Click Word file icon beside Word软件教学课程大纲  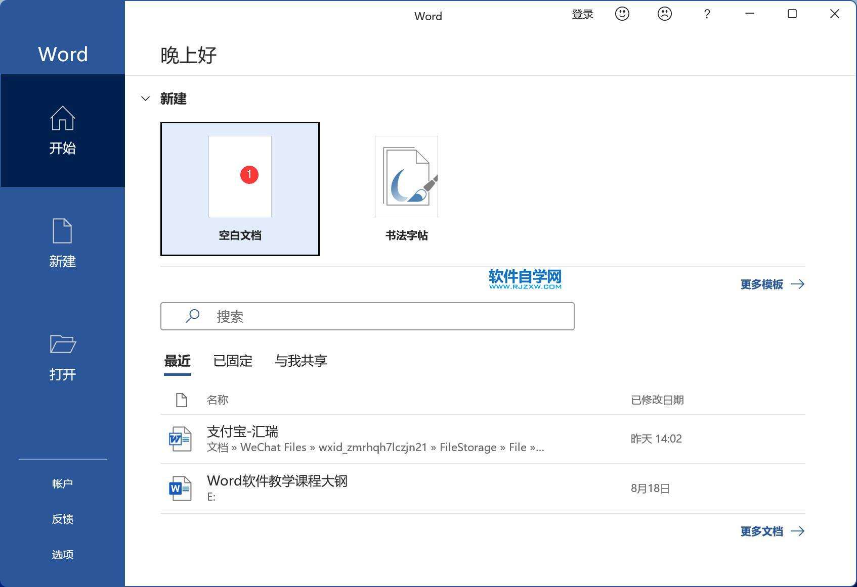click(x=180, y=488)
